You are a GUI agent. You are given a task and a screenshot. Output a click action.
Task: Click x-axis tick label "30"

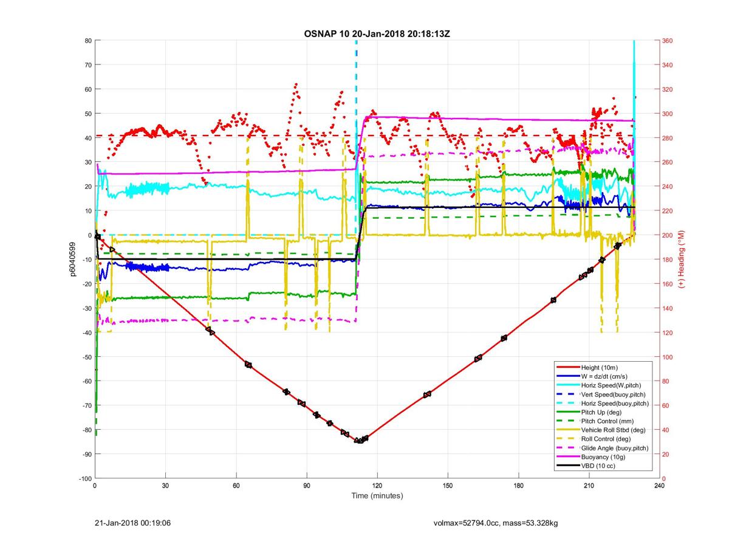click(165, 486)
